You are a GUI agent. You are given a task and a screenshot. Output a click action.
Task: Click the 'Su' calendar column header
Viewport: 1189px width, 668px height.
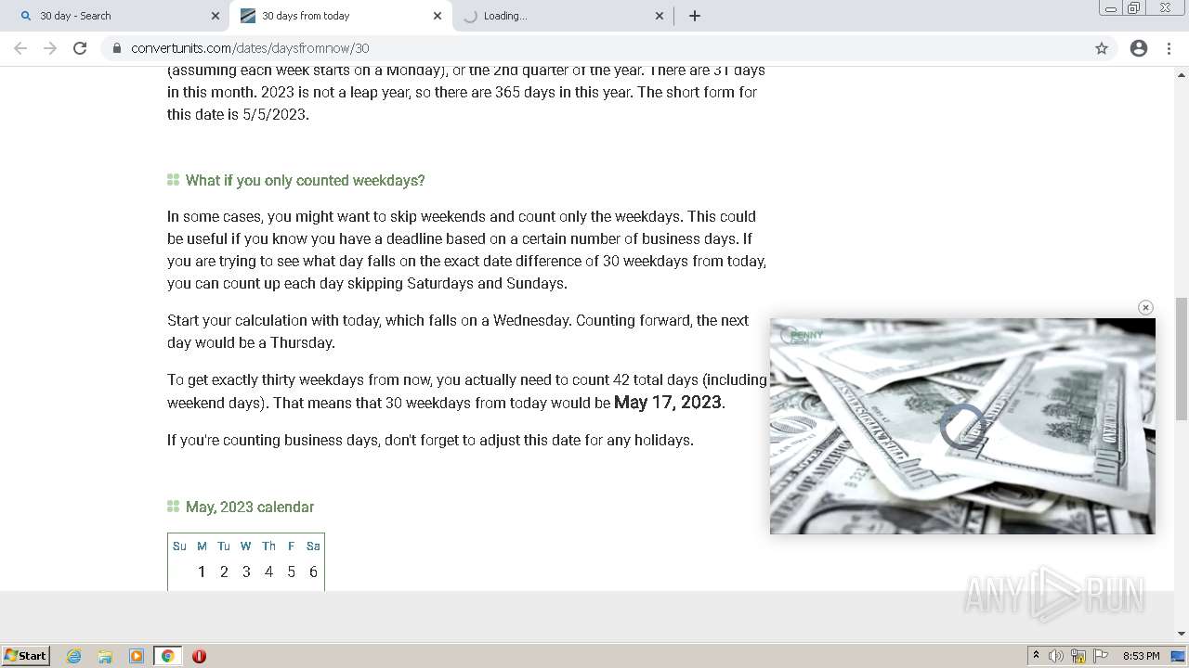point(179,546)
